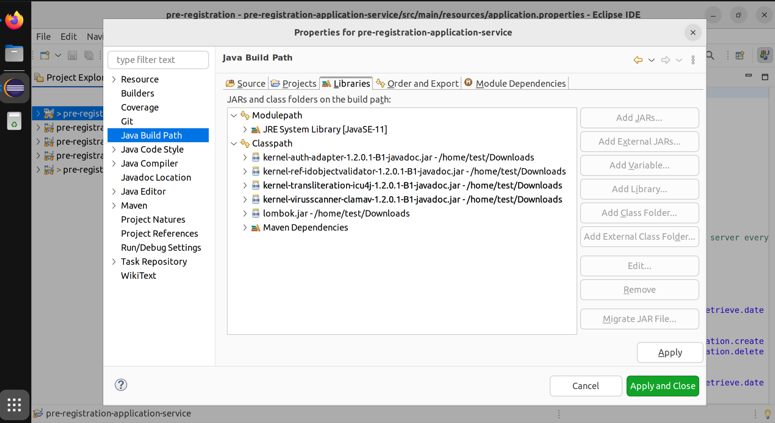This screenshot has height=423, width=775.
Task: Expand JRE System Library entry
Action: point(245,129)
